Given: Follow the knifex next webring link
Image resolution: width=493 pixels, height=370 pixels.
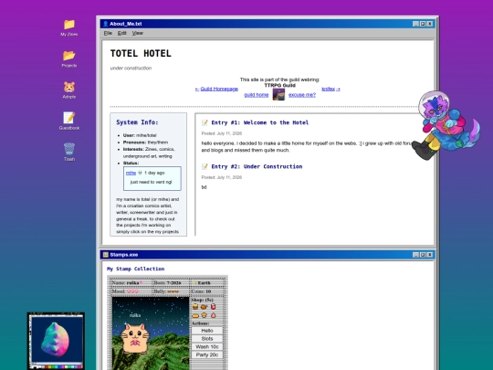Looking at the screenshot, I should tap(330, 89).
